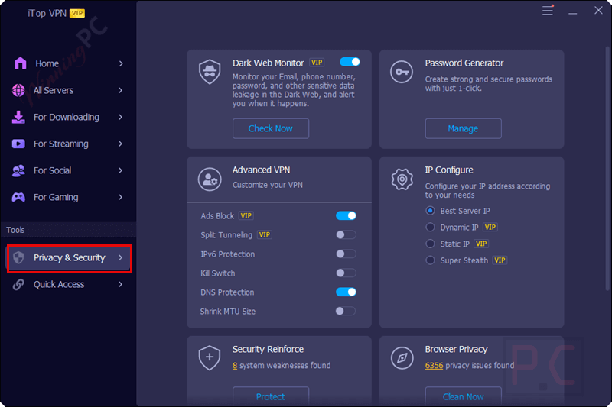Open the All Servers list
Image resolution: width=612 pixels, height=407 pixels.
(68, 90)
